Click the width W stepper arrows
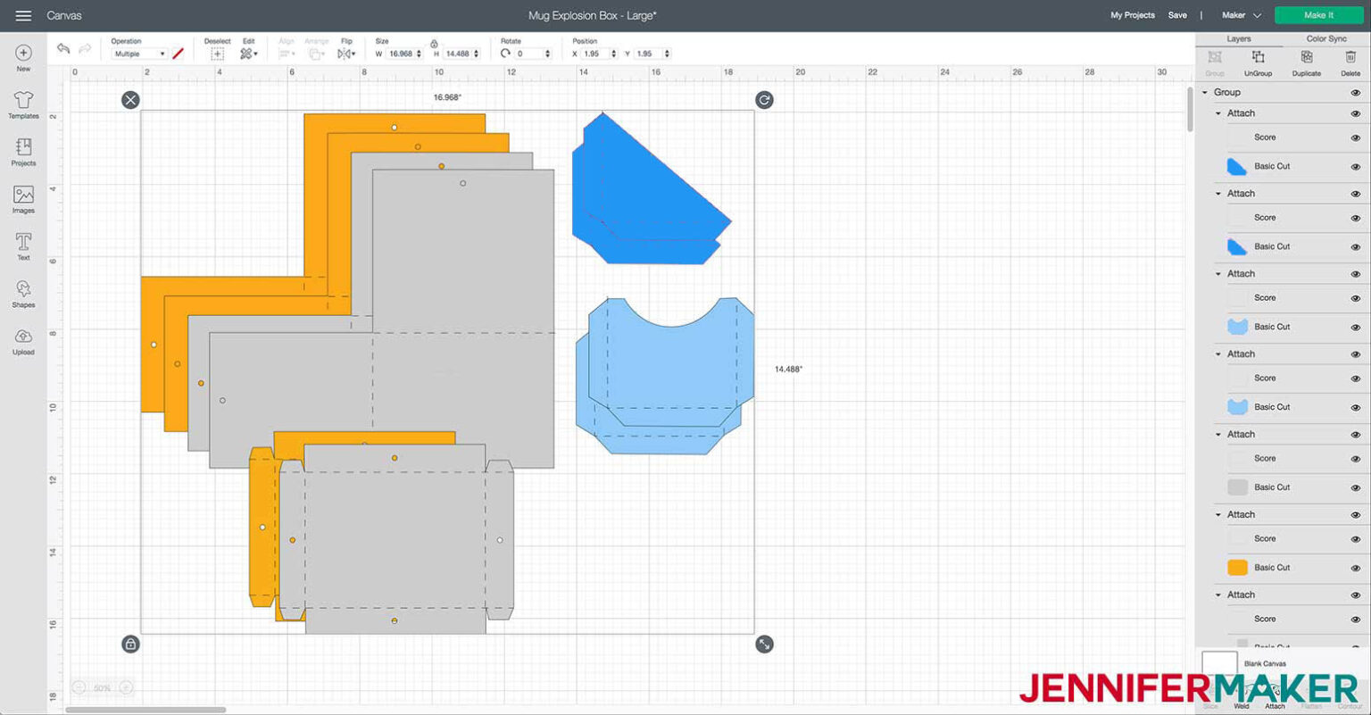This screenshot has width=1371, height=715. tap(419, 54)
